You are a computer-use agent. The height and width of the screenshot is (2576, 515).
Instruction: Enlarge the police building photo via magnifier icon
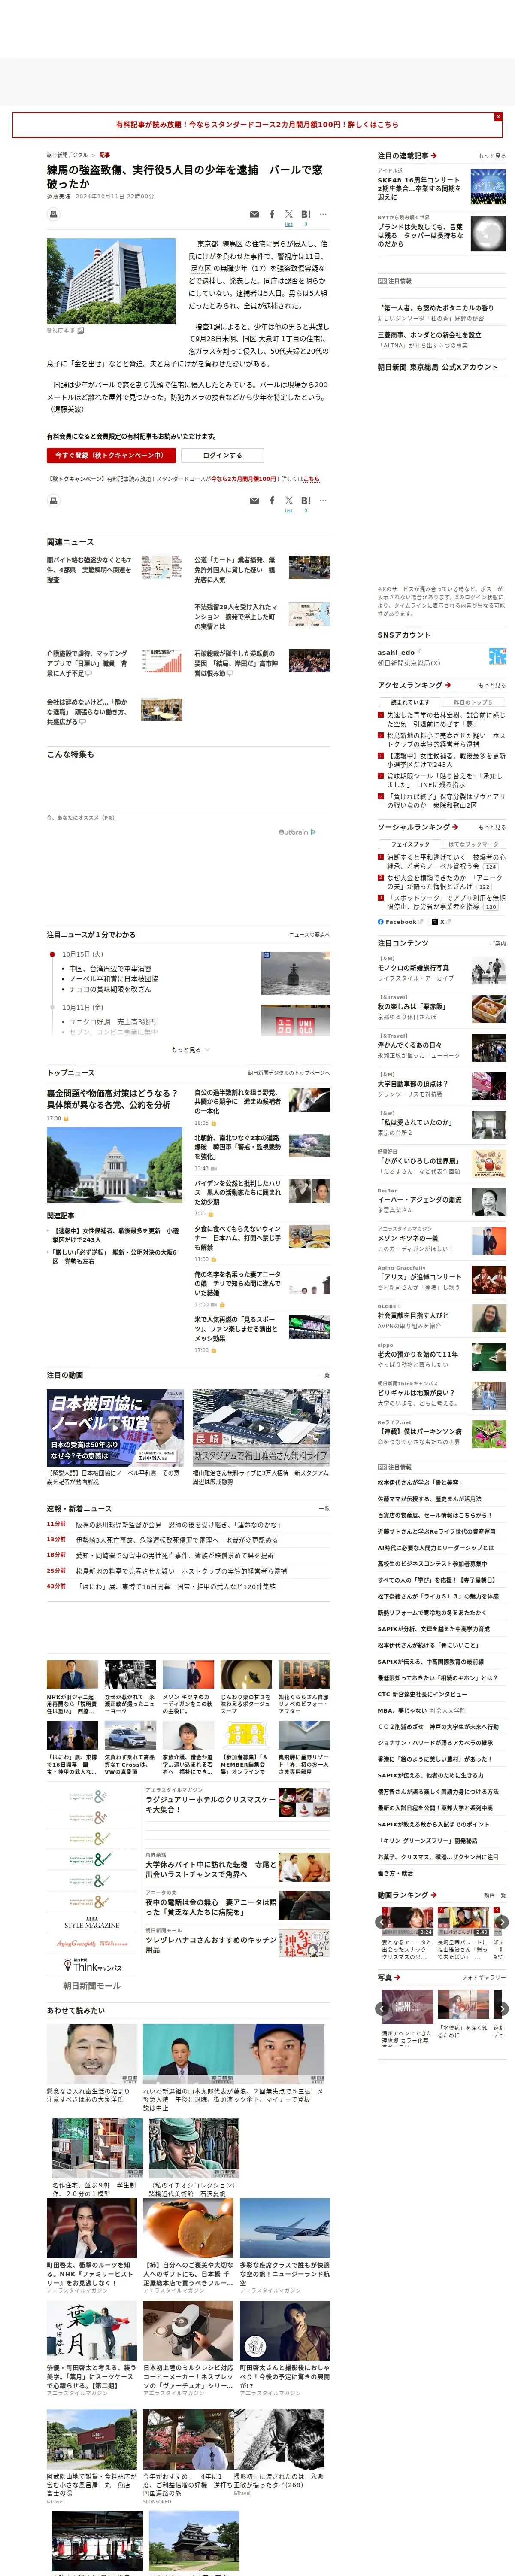(81, 330)
